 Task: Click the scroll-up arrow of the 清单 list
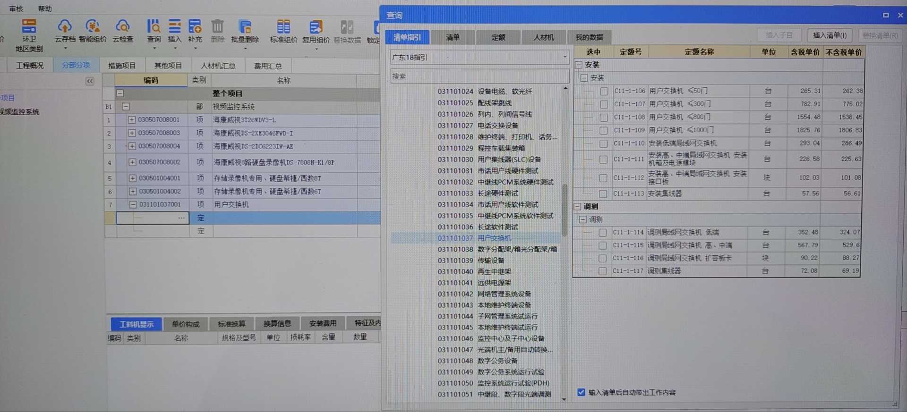coord(565,88)
